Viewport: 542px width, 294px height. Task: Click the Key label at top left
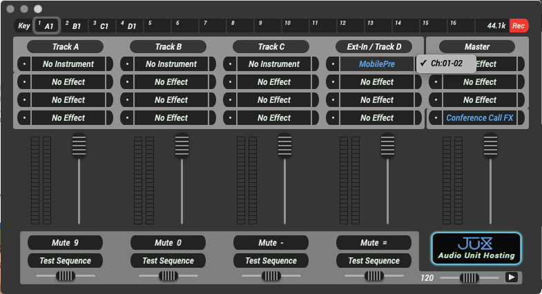[24, 26]
